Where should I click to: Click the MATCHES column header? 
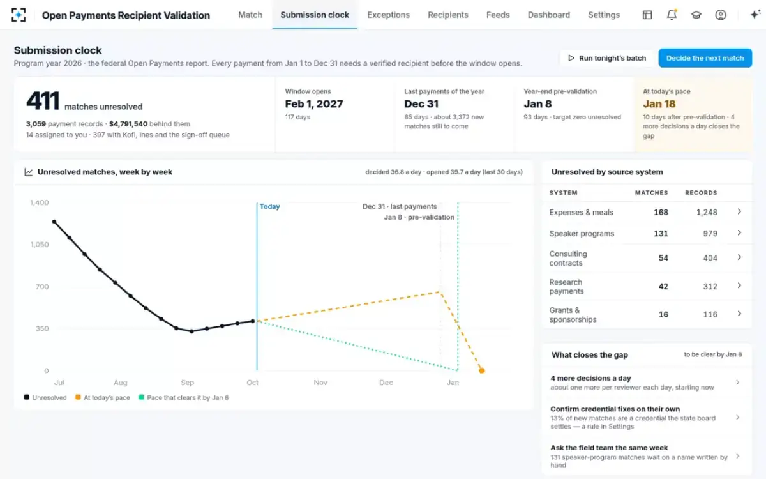651,192
